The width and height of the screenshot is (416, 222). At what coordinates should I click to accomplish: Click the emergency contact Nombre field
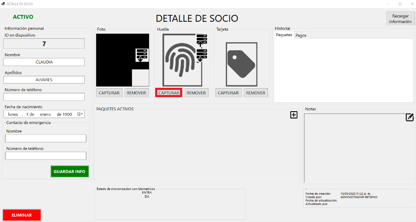pyautogui.click(x=46, y=138)
